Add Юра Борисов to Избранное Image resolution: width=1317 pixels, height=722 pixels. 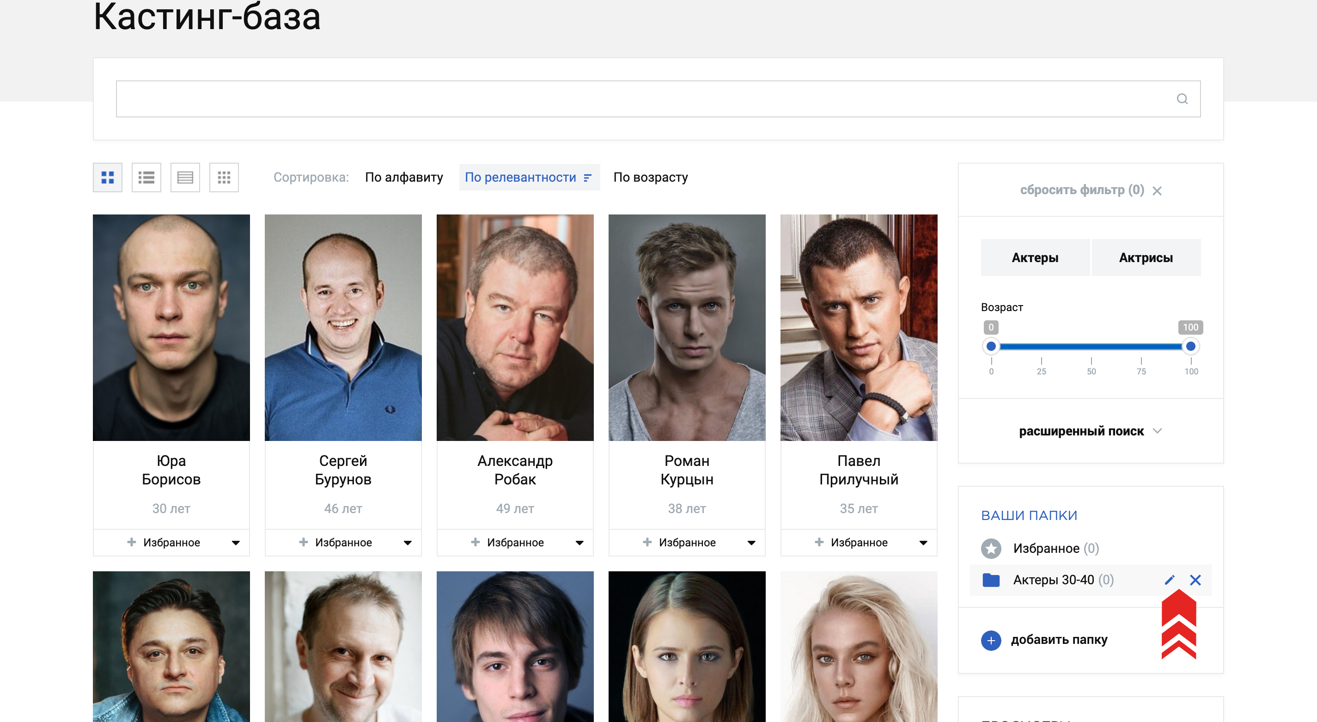coord(164,543)
